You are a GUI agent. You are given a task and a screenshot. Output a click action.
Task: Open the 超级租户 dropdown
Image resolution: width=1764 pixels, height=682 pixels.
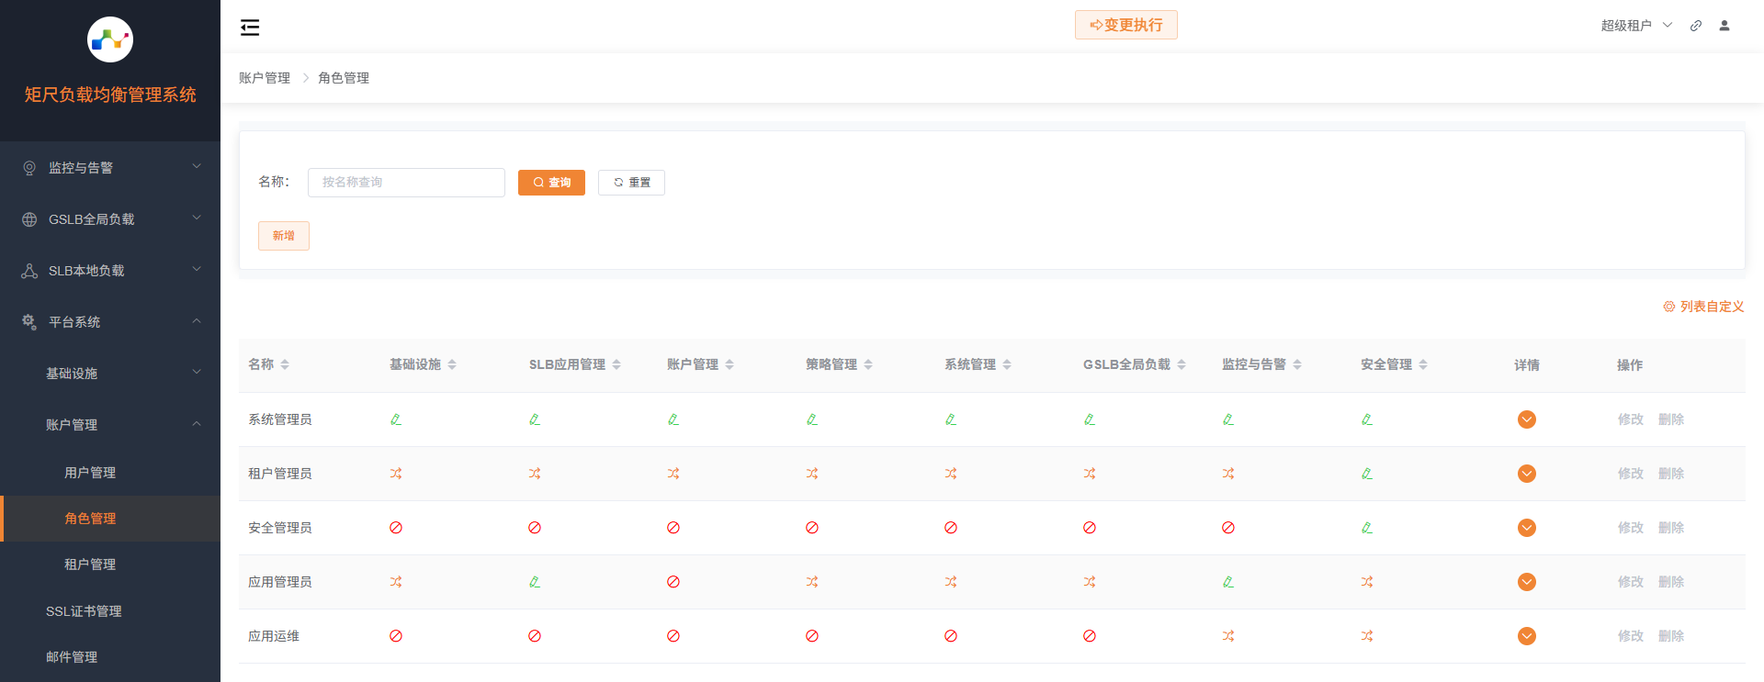tap(1636, 26)
